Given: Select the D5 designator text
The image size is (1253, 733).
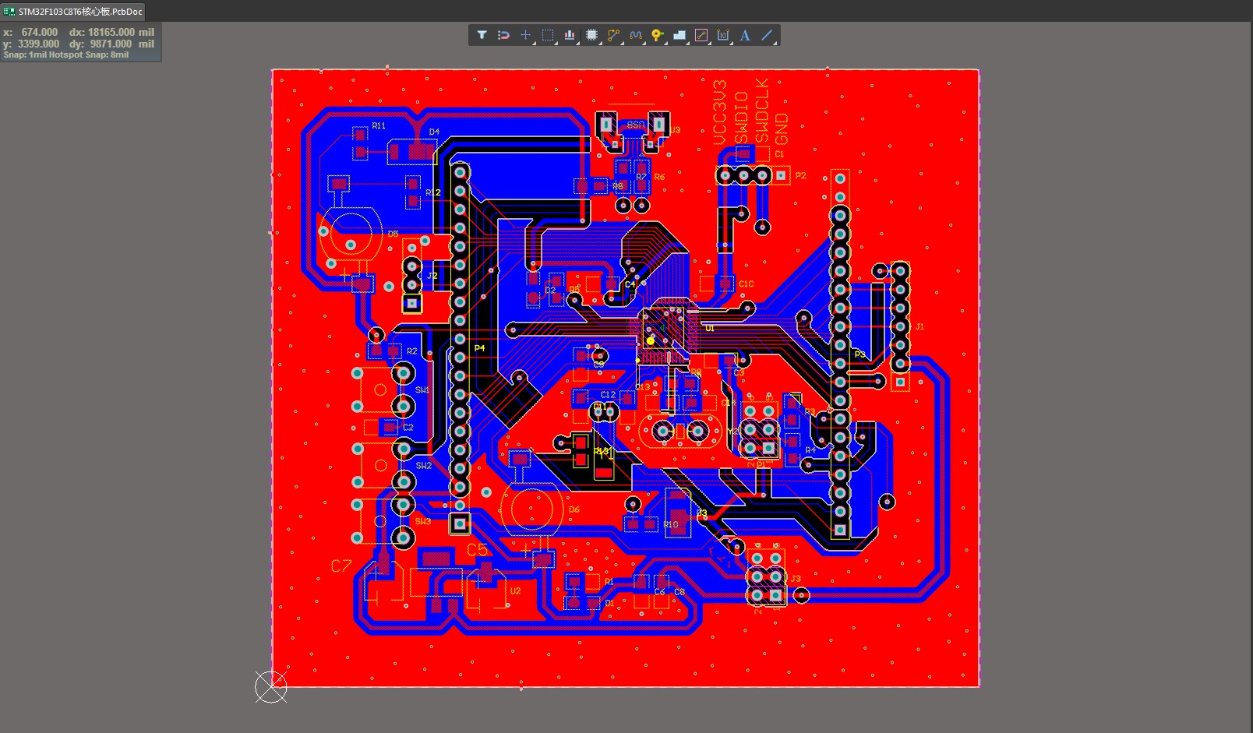Looking at the screenshot, I should tap(393, 234).
